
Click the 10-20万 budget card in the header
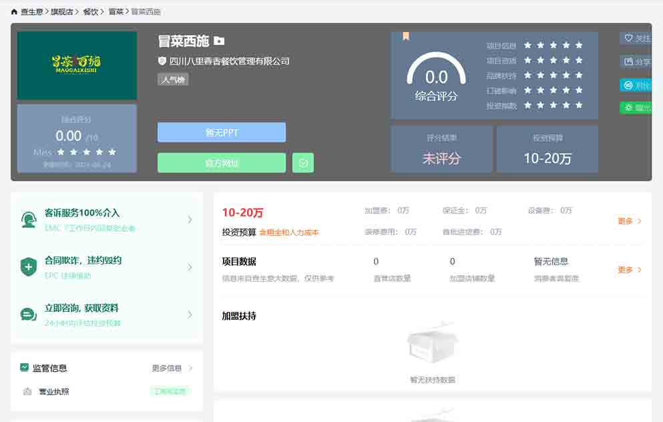(x=547, y=149)
